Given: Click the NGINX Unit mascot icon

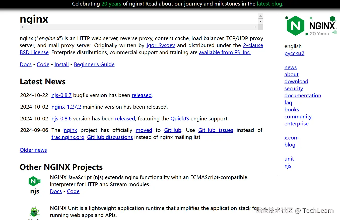Looking at the screenshot, I should coord(34,212).
